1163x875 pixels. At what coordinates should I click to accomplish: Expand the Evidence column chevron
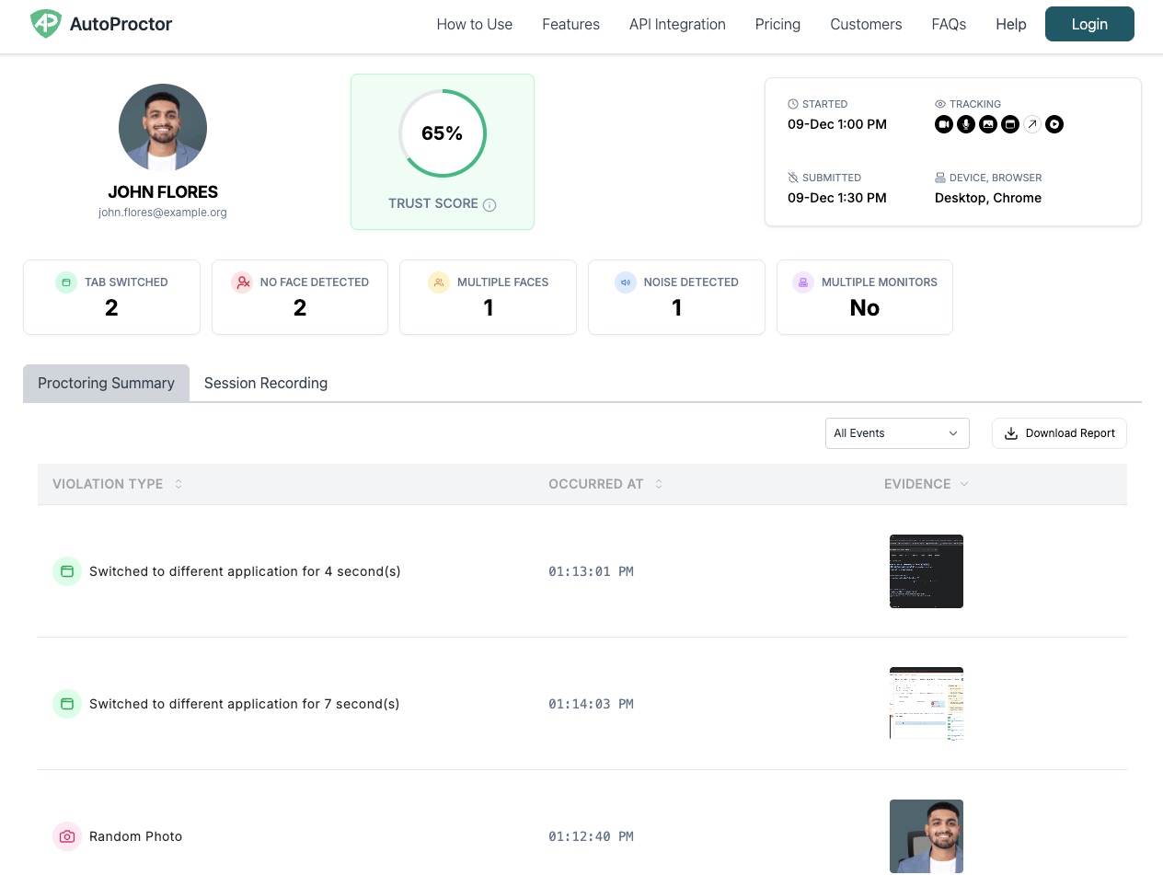point(964,484)
